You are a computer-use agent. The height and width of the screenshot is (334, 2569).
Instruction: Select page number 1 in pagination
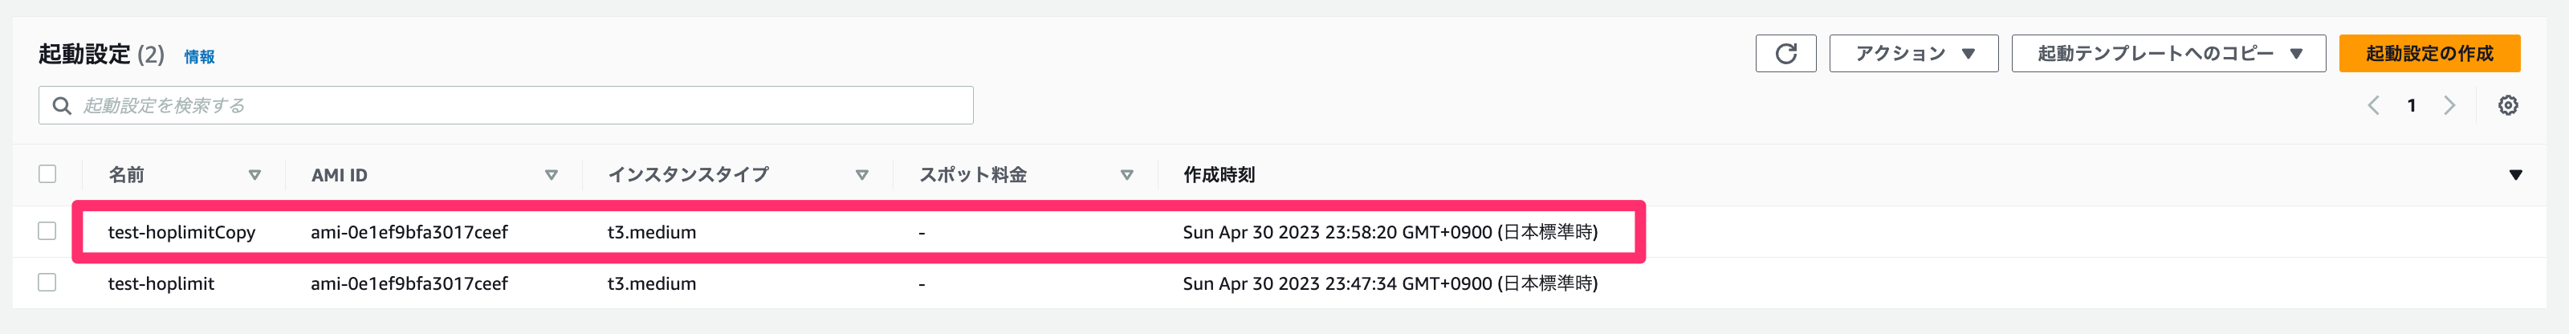[x=2412, y=106]
